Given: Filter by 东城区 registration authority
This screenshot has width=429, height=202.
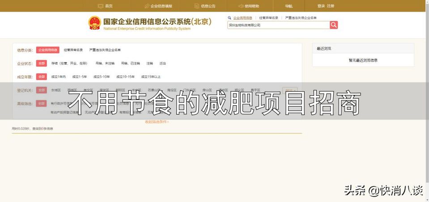Looking at the screenshot, I should [56, 90].
